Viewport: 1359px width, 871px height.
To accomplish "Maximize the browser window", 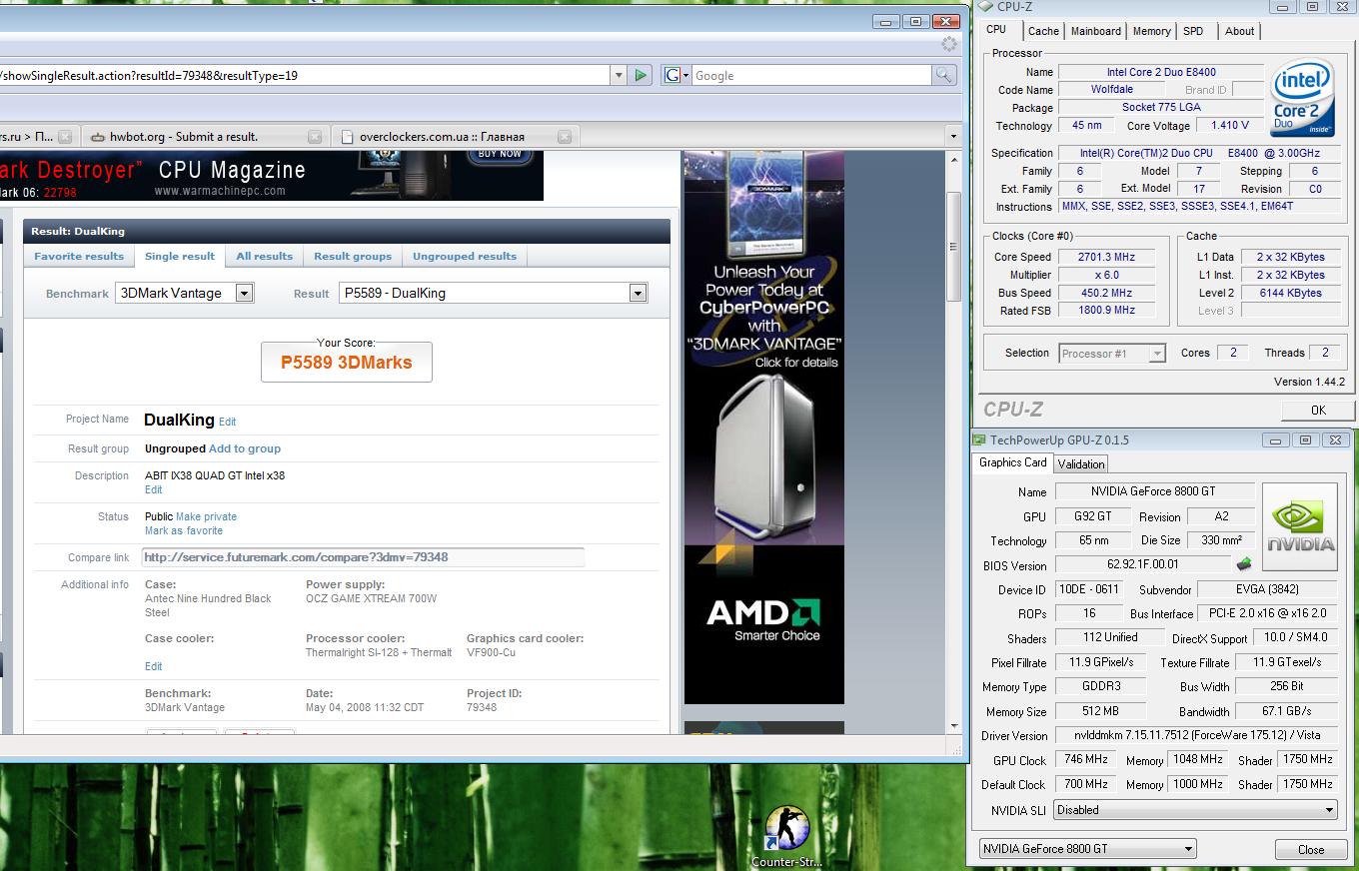I will pyautogui.click(x=914, y=21).
